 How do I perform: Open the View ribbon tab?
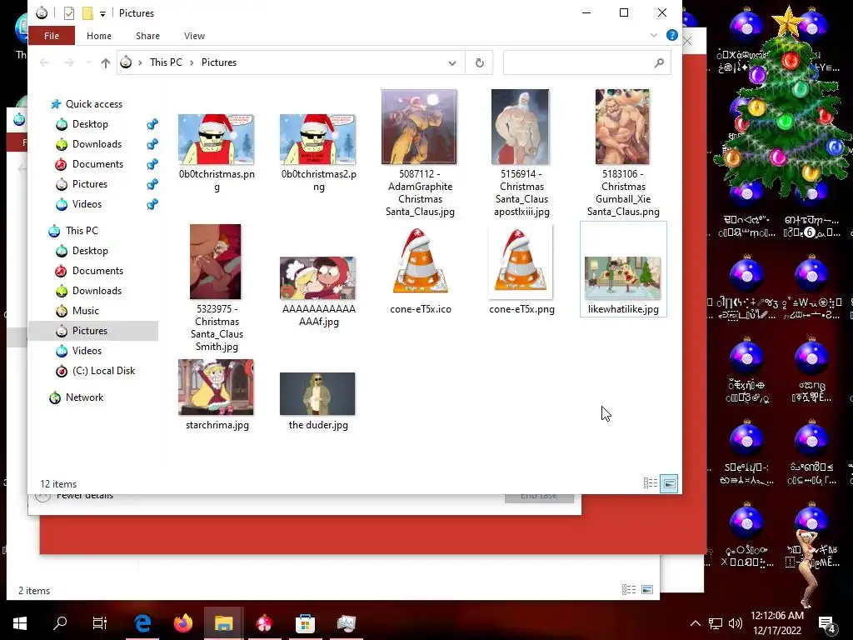194,36
